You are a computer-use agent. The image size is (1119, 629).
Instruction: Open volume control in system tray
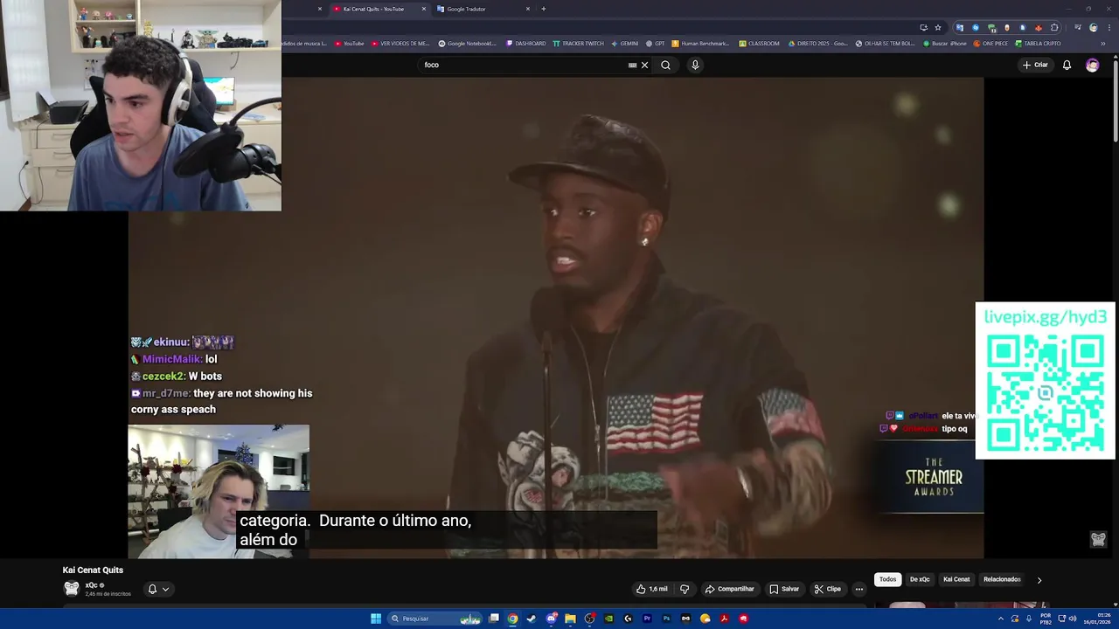click(1072, 619)
